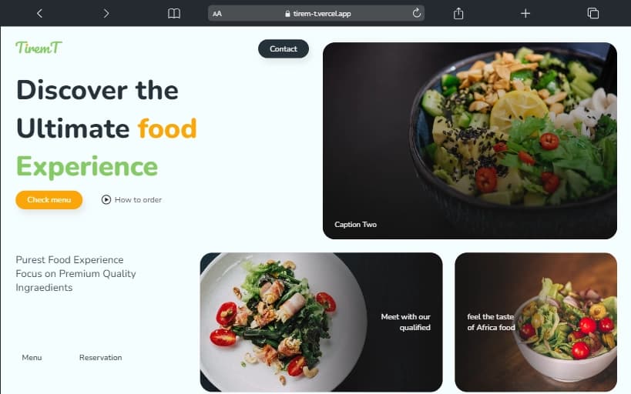Add a new tab with plus icon

[525, 13]
